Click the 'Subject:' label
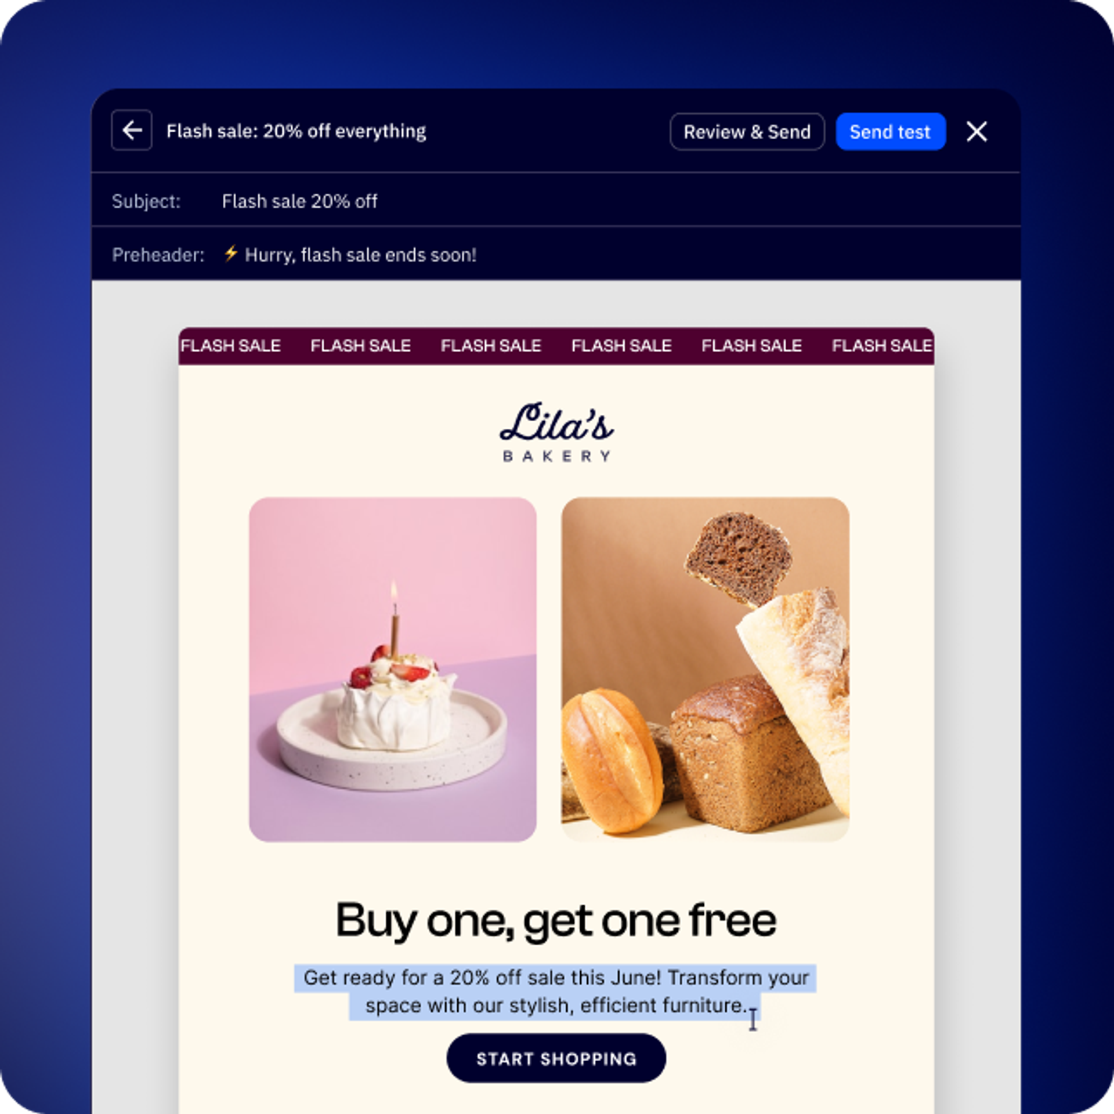The image size is (1114, 1114). [146, 201]
